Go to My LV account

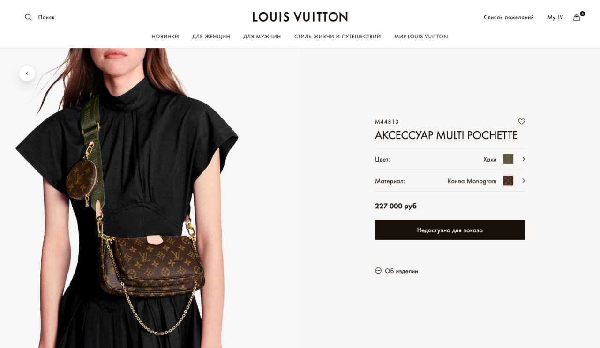(555, 17)
